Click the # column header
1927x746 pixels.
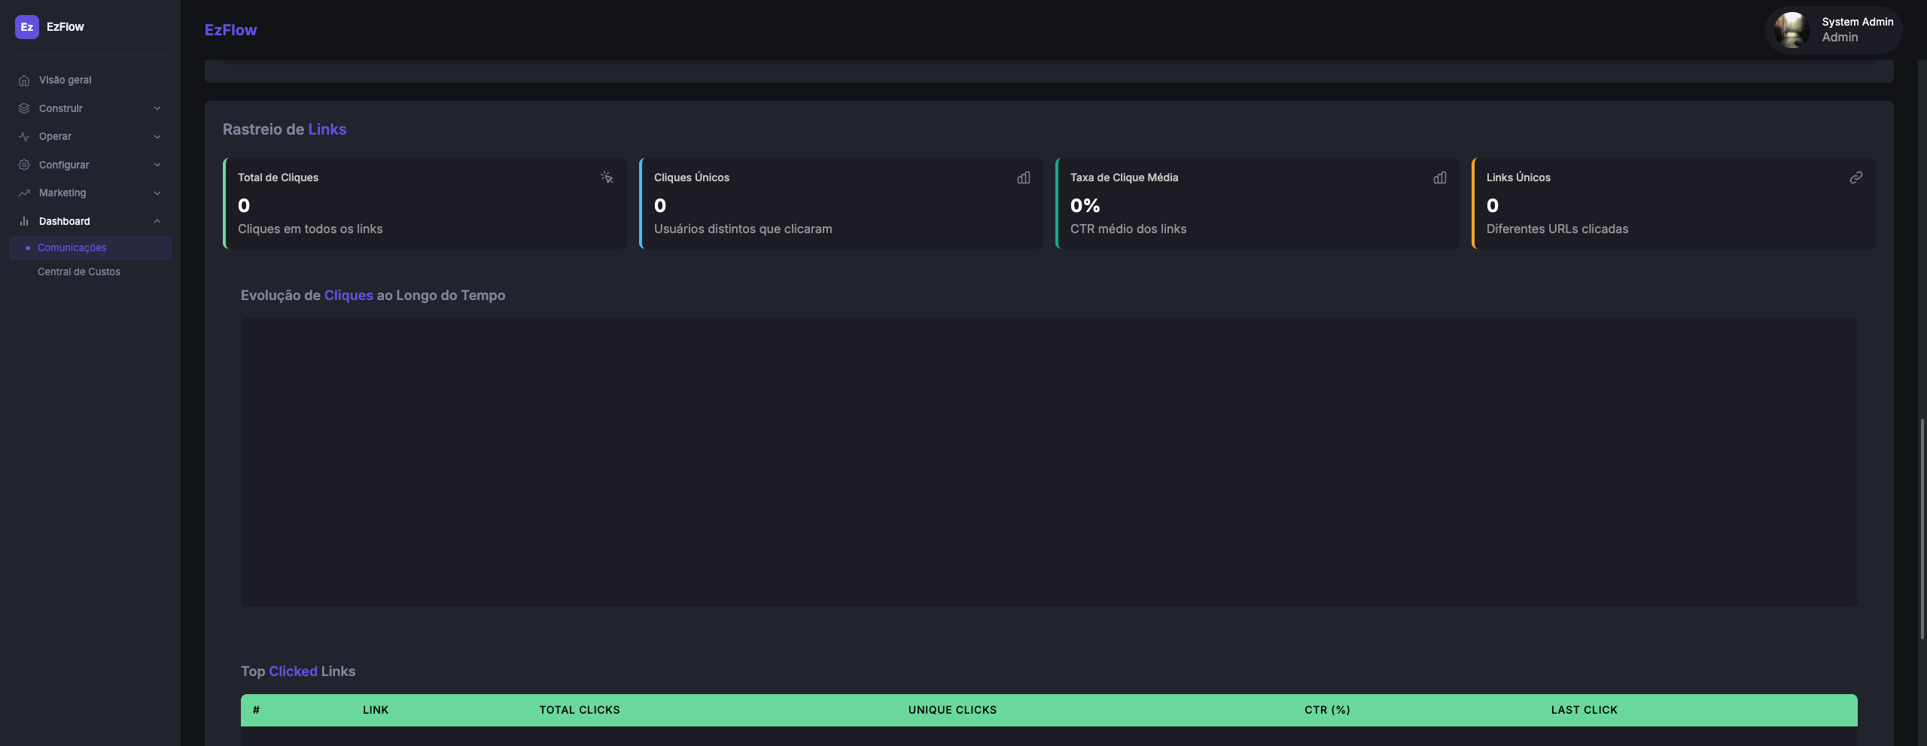256,710
